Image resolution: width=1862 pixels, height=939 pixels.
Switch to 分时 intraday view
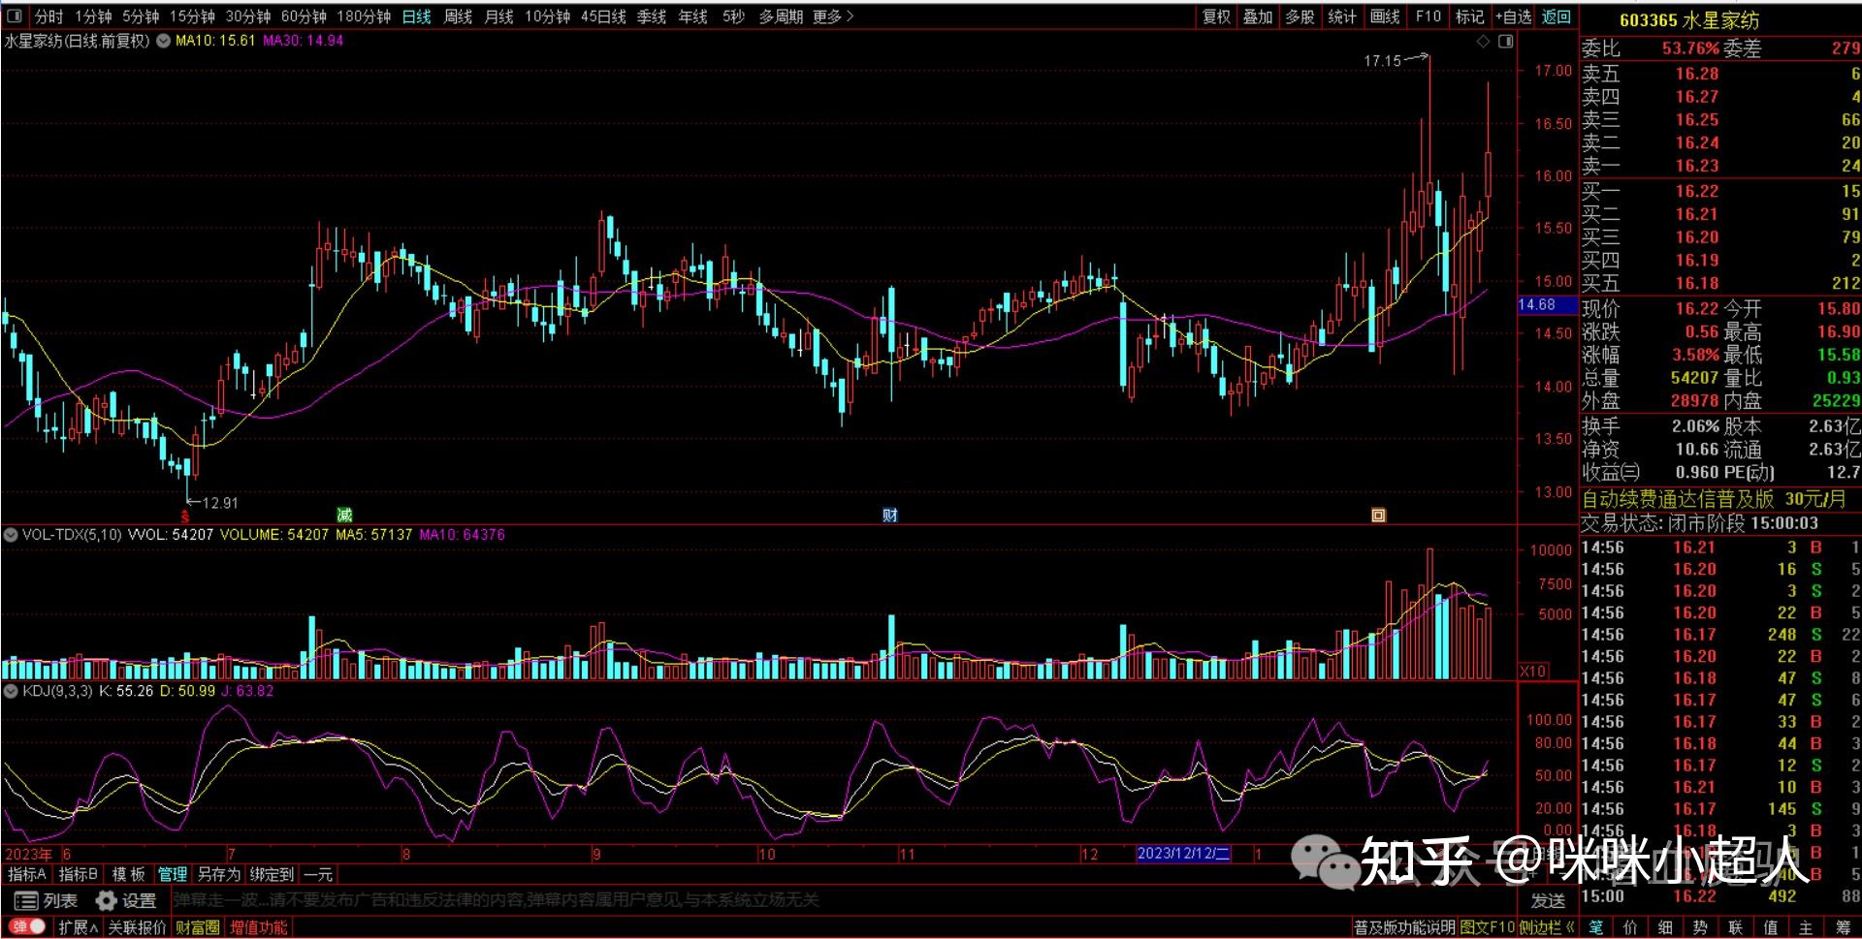point(48,16)
